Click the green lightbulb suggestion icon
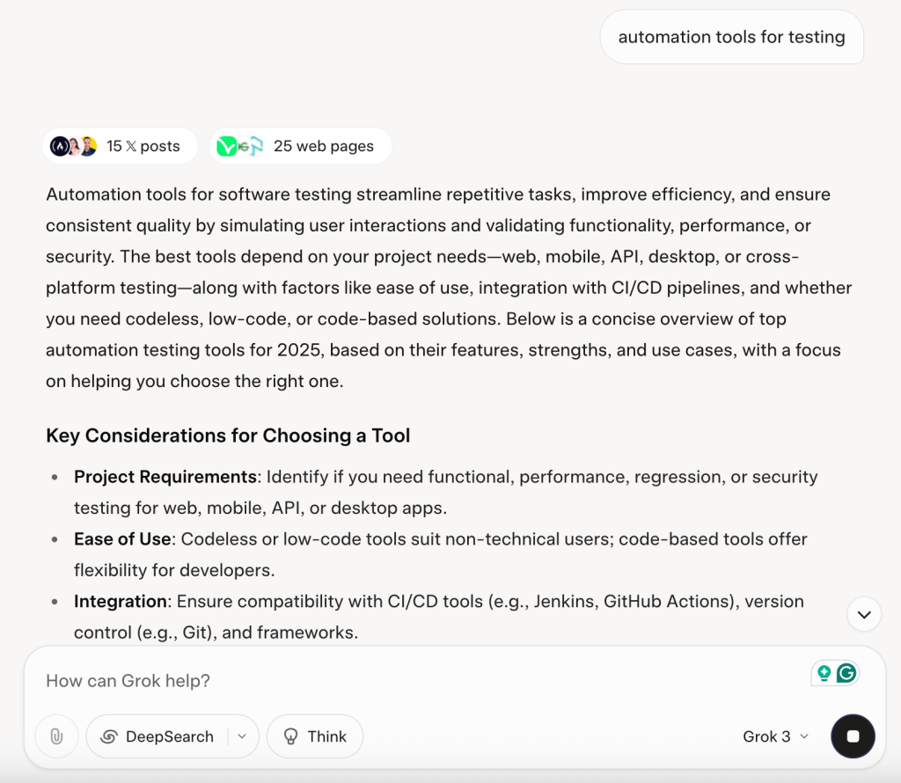This screenshot has height=783, width=901. pos(824,673)
